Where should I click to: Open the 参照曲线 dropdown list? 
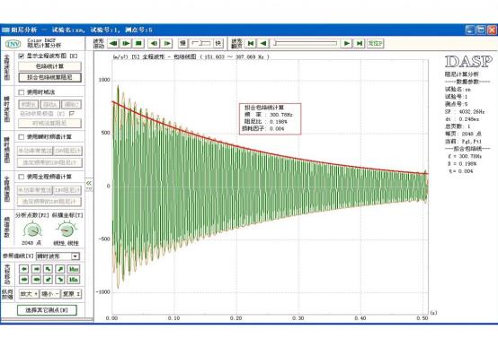click(76, 256)
